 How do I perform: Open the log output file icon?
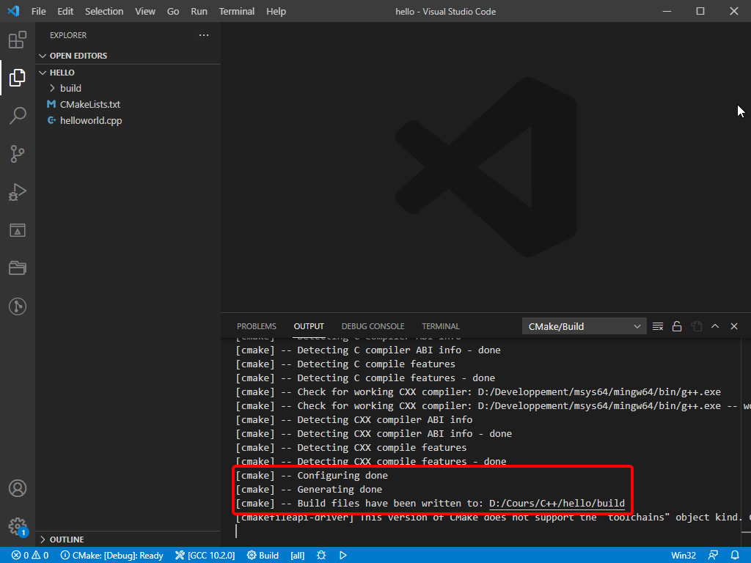pos(696,326)
